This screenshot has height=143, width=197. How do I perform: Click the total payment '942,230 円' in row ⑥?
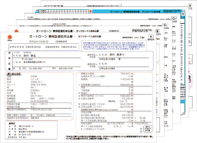click(x=127, y=107)
